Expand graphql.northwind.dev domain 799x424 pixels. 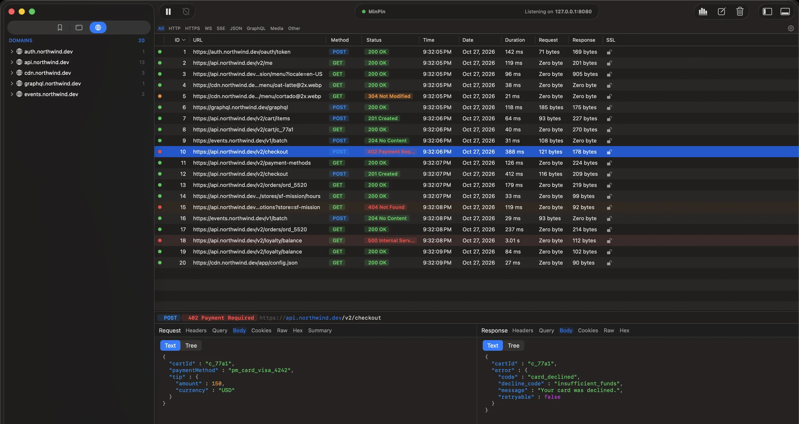[12, 84]
